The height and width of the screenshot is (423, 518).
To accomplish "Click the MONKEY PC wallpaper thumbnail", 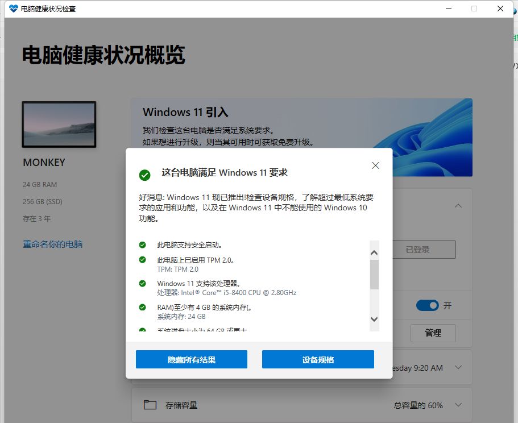I will pyautogui.click(x=59, y=125).
